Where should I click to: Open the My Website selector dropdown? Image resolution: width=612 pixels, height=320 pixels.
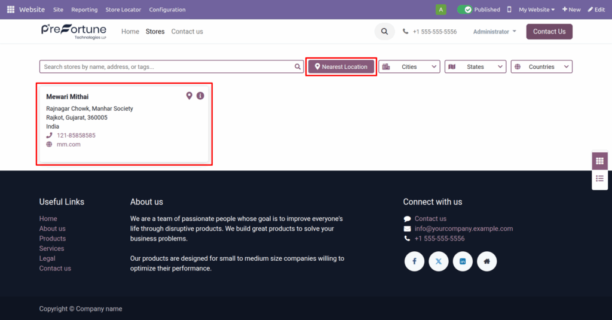point(537,10)
